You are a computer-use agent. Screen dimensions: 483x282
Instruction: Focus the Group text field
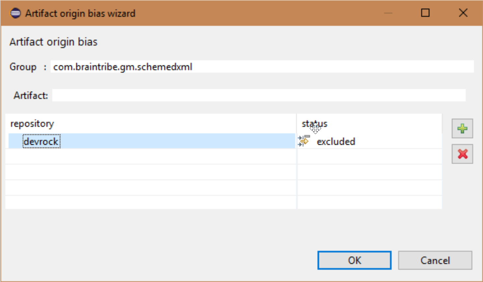[262, 67]
